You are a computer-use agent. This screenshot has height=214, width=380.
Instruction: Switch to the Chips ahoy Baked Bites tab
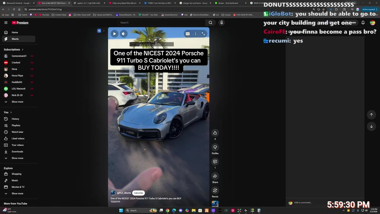click(124, 3)
